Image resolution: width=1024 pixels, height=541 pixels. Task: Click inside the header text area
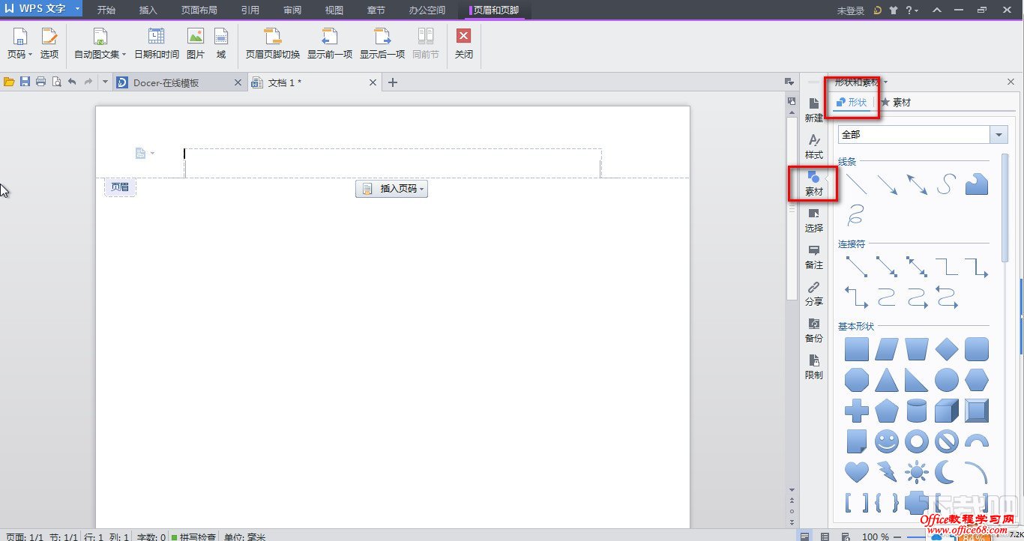393,163
